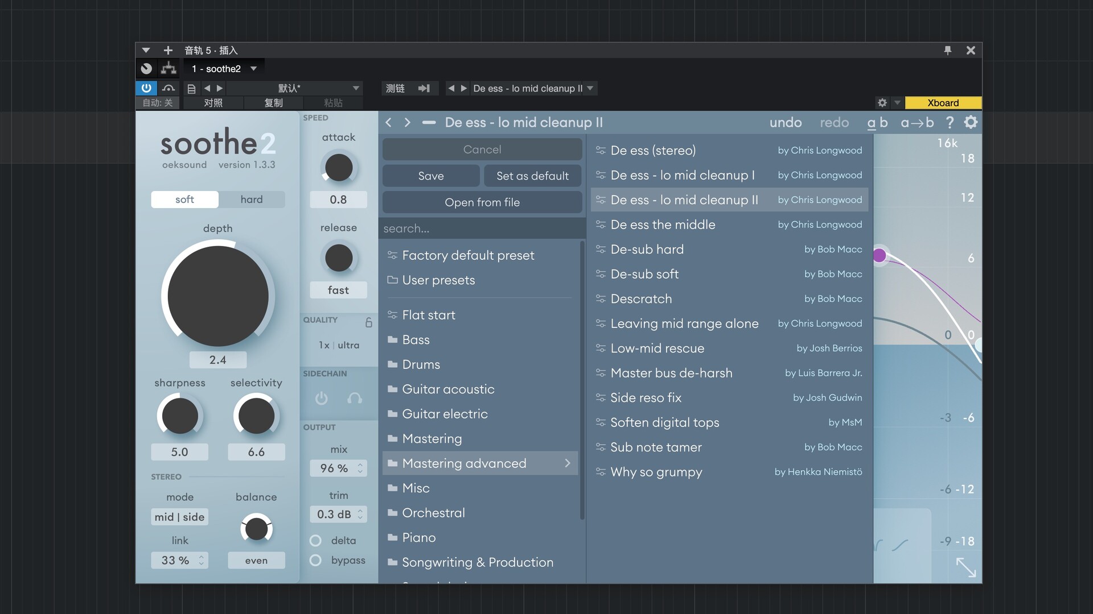Screen dimensions: 1093x614
Task: Click the Save preset button
Action: coord(431,176)
